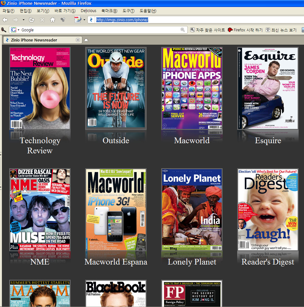This screenshot has height=307, width=304.
Task: Click the gray bubbles toolbar icon
Action: 63,20
